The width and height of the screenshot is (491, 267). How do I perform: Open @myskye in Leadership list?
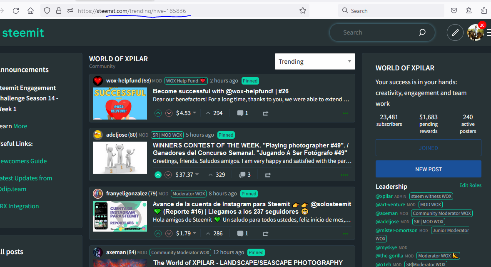pos(386,247)
